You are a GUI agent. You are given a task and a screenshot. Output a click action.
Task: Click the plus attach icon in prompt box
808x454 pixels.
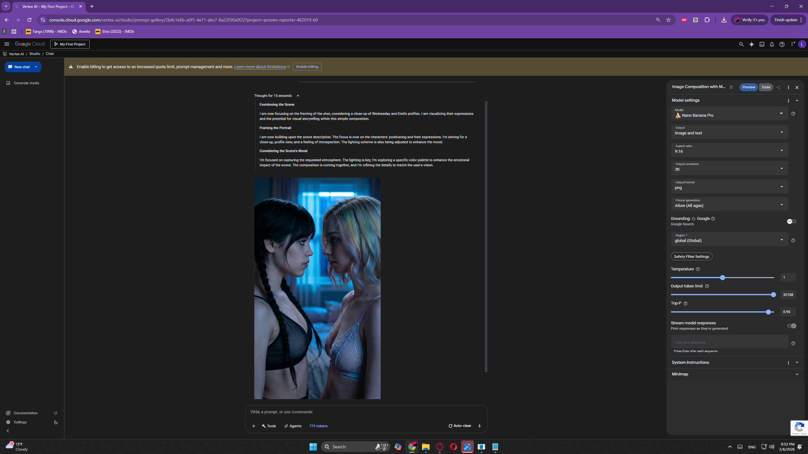[x=253, y=426]
